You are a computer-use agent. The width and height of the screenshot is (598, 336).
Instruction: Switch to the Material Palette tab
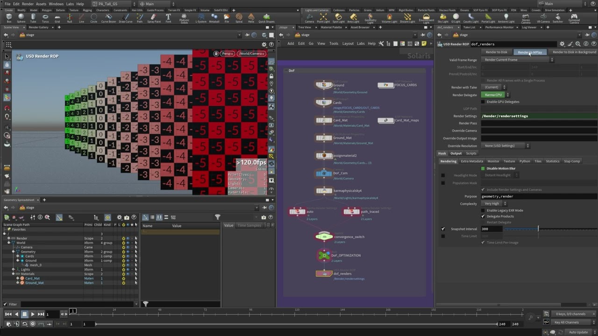(x=331, y=27)
